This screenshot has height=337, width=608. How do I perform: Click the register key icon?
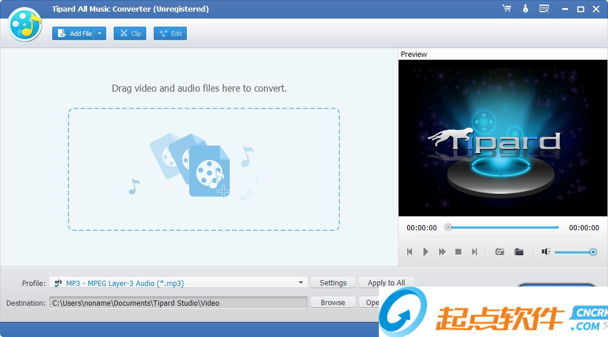pos(526,9)
